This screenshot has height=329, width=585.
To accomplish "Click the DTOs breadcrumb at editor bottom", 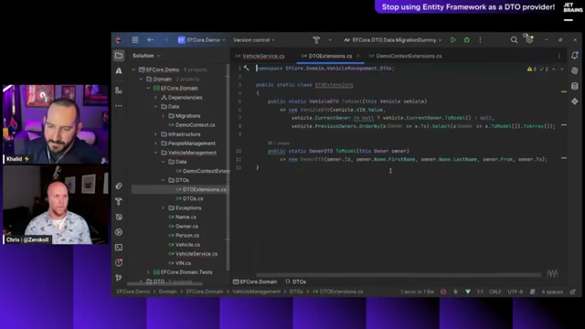I will [x=296, y=281].
